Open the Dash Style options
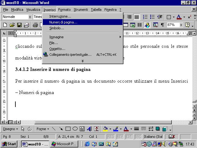This screenshot has height=148, width=197. pyautogui.click(x=143, y=129)
